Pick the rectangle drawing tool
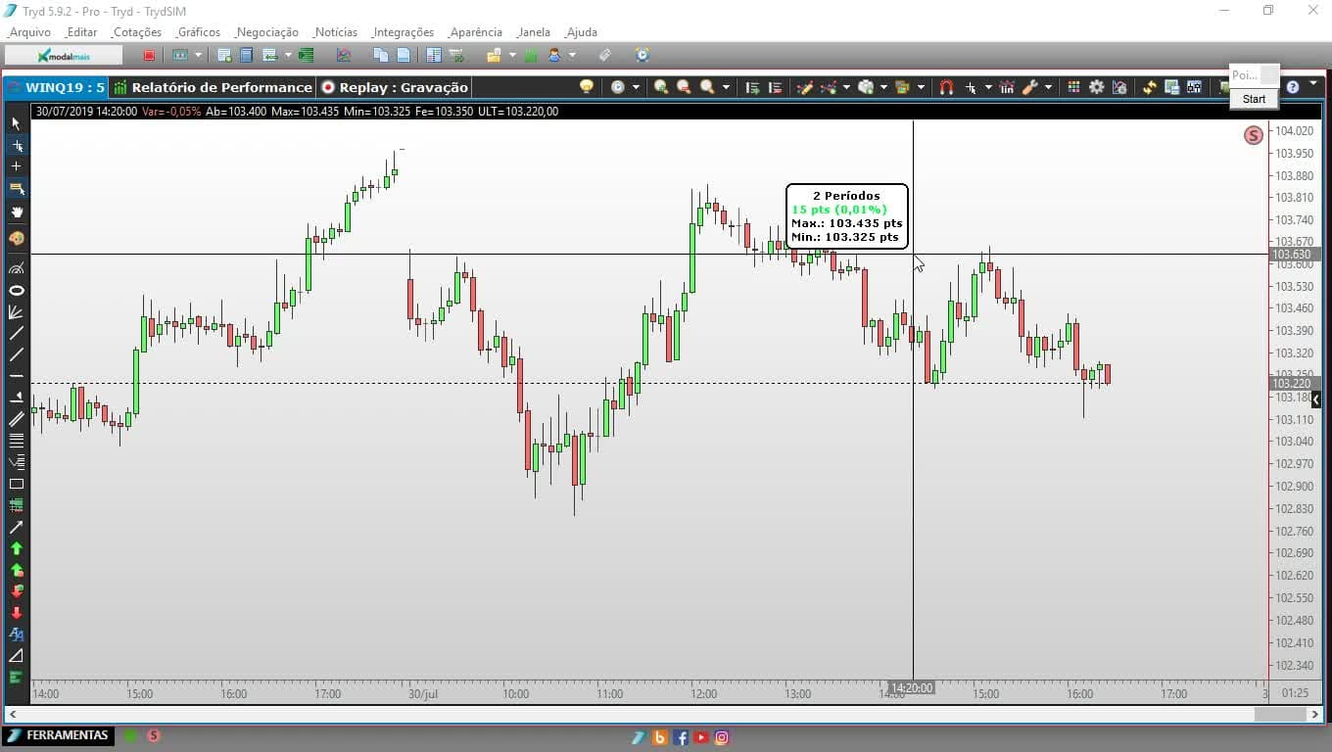The height and width of the screenshot is (752, 1332). [x=16, y=484]
